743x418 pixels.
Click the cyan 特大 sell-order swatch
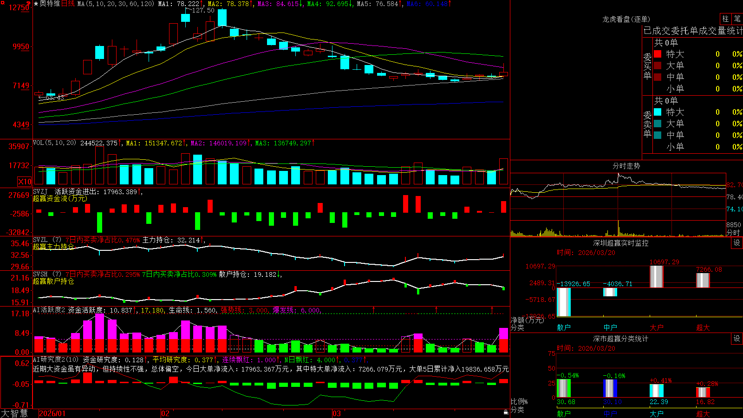658,112
